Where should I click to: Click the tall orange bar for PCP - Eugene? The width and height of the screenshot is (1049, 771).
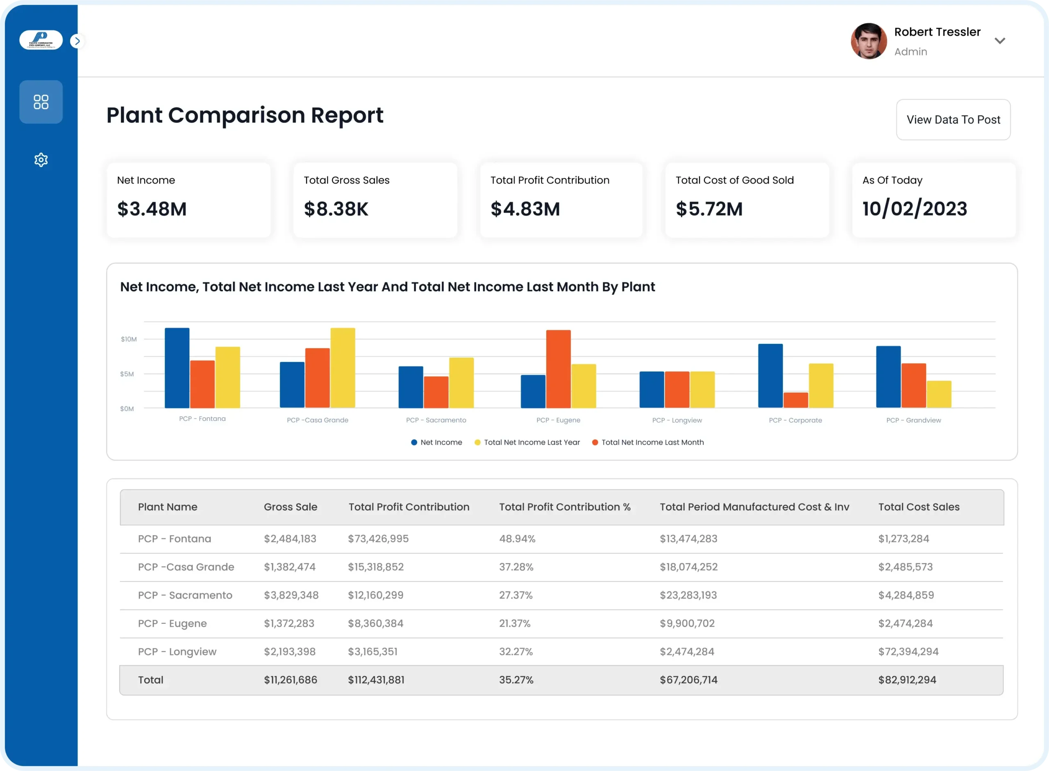point(559,369)
